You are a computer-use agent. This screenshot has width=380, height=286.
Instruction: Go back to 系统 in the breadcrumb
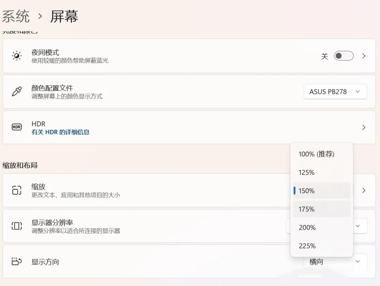[x=16, y=17]
